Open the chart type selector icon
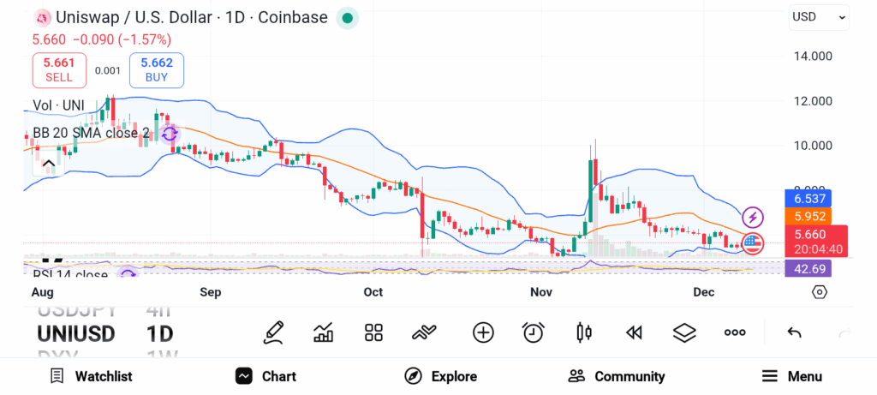Viewport: 877px width, 395px height. pyautogui.click(x=584, y=332)
